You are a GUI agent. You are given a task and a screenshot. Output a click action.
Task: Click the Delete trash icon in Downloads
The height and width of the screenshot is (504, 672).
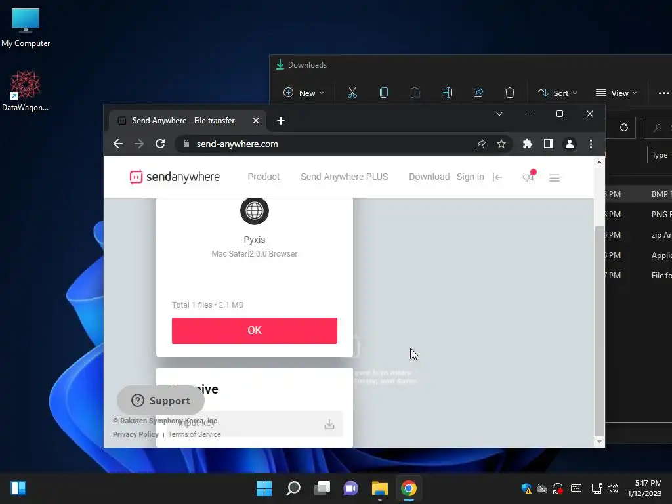click(x=509, y=93)
